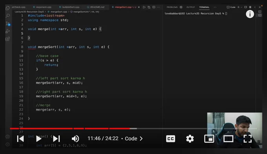Image resolution: width=267 pixels, height=154 pixels.
Task: Open Run and Debug view
Action: [x=8, y=31]
